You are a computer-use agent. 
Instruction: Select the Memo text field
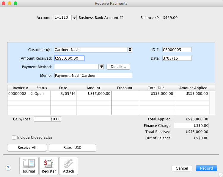point(93,75)
